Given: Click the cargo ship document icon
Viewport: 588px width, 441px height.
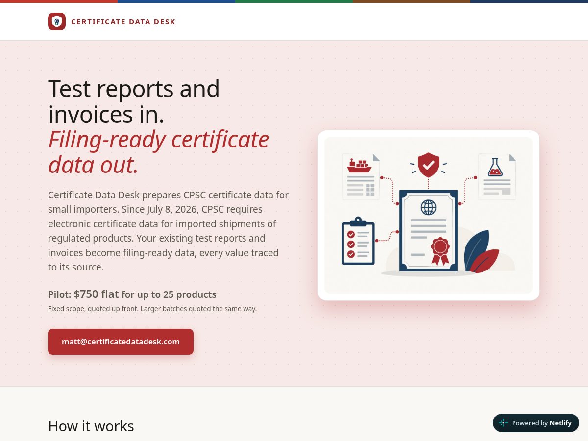Looking at the screenshot, I should [361, 177].
